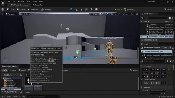Click the Details property matrix grid icon
175x98 pixels.
pos(167,61)
